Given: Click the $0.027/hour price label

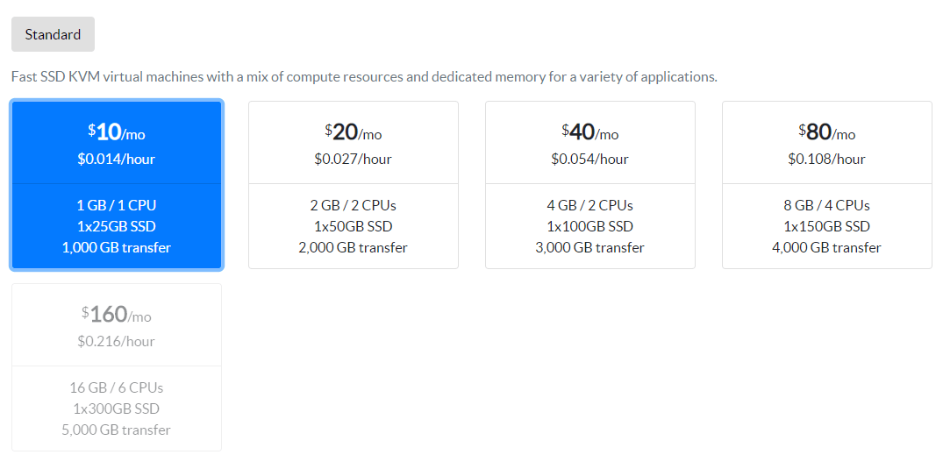Looking at the screenshot, I should coord(353,160).
